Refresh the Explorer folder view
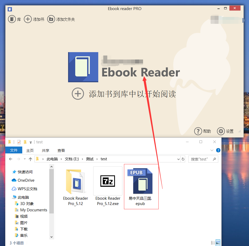The image size is (249, 246). (183, 159)
